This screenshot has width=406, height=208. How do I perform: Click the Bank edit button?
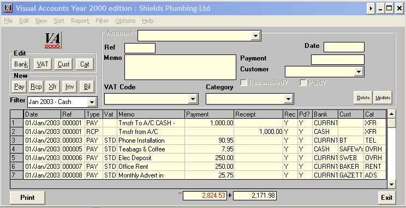coord(21,64)
